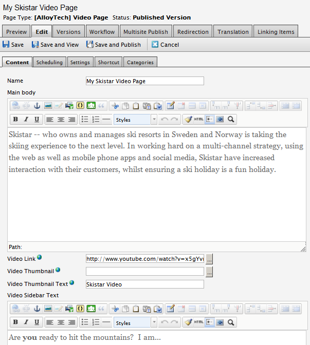Viewport: 310px width, 345px height.
Task: Open the Styles dropdown in Main body toolbar
Action: [135, 120]
